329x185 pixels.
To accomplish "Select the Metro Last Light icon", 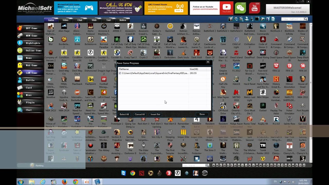I will click(250, 92).
